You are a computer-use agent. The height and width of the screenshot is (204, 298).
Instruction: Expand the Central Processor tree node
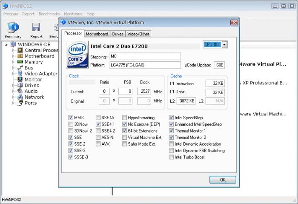[13, 50]
